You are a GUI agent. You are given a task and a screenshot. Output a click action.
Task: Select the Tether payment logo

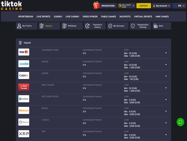[x=24, y=99]
